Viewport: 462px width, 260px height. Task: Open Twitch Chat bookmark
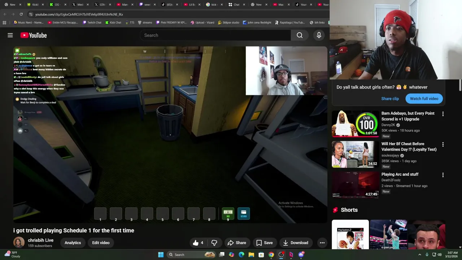click(x=92, y=22)
